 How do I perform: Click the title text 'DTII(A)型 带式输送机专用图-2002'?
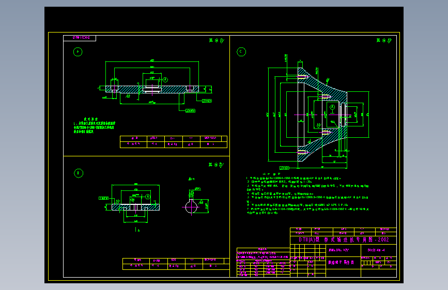pos(344,239)
